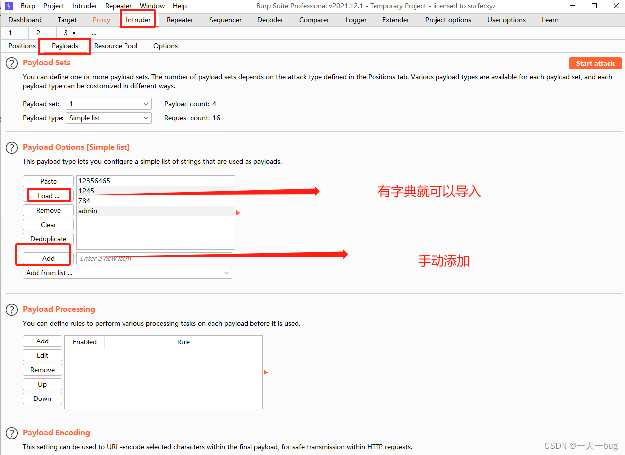Open help for Payload Processing section
625x455 pixels.
pyautogui.click(x=11, y=310)
